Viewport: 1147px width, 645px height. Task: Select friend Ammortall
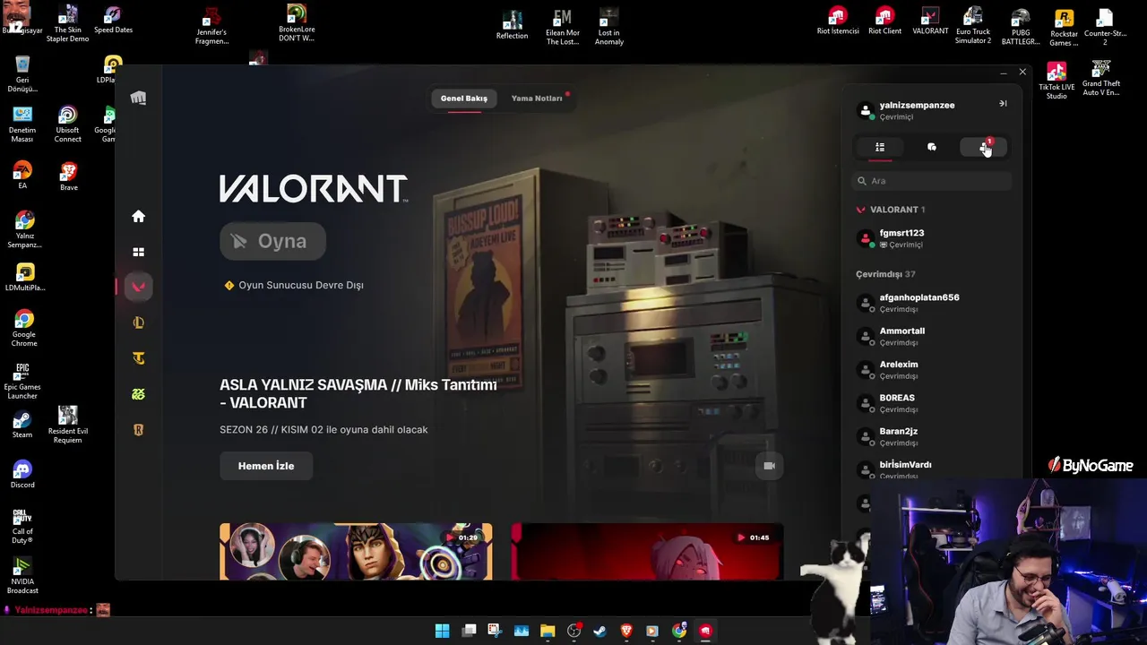coord(932,337)
